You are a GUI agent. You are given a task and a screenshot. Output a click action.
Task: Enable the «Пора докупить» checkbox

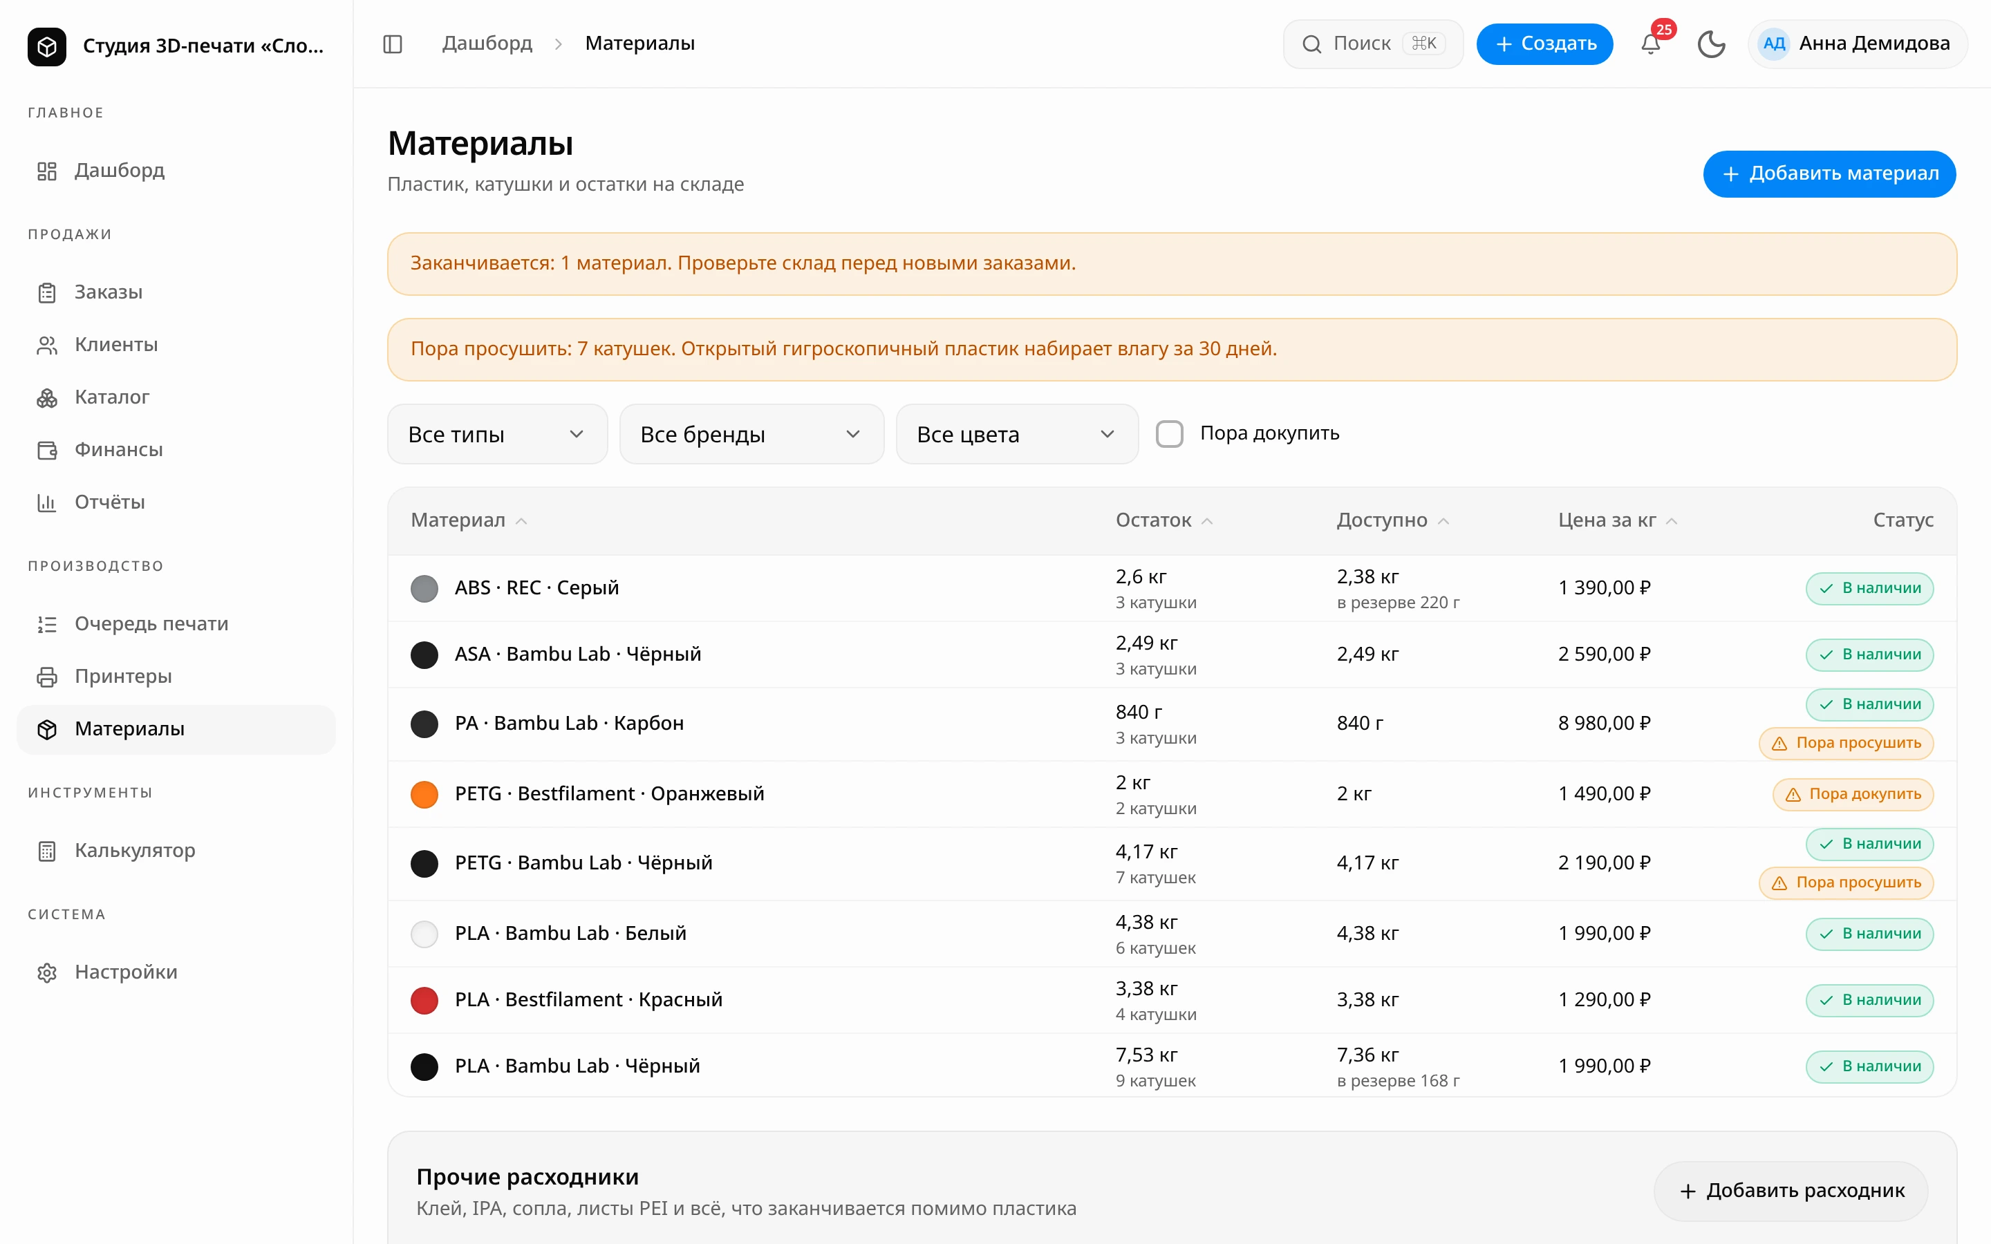tap(1169, 433)
